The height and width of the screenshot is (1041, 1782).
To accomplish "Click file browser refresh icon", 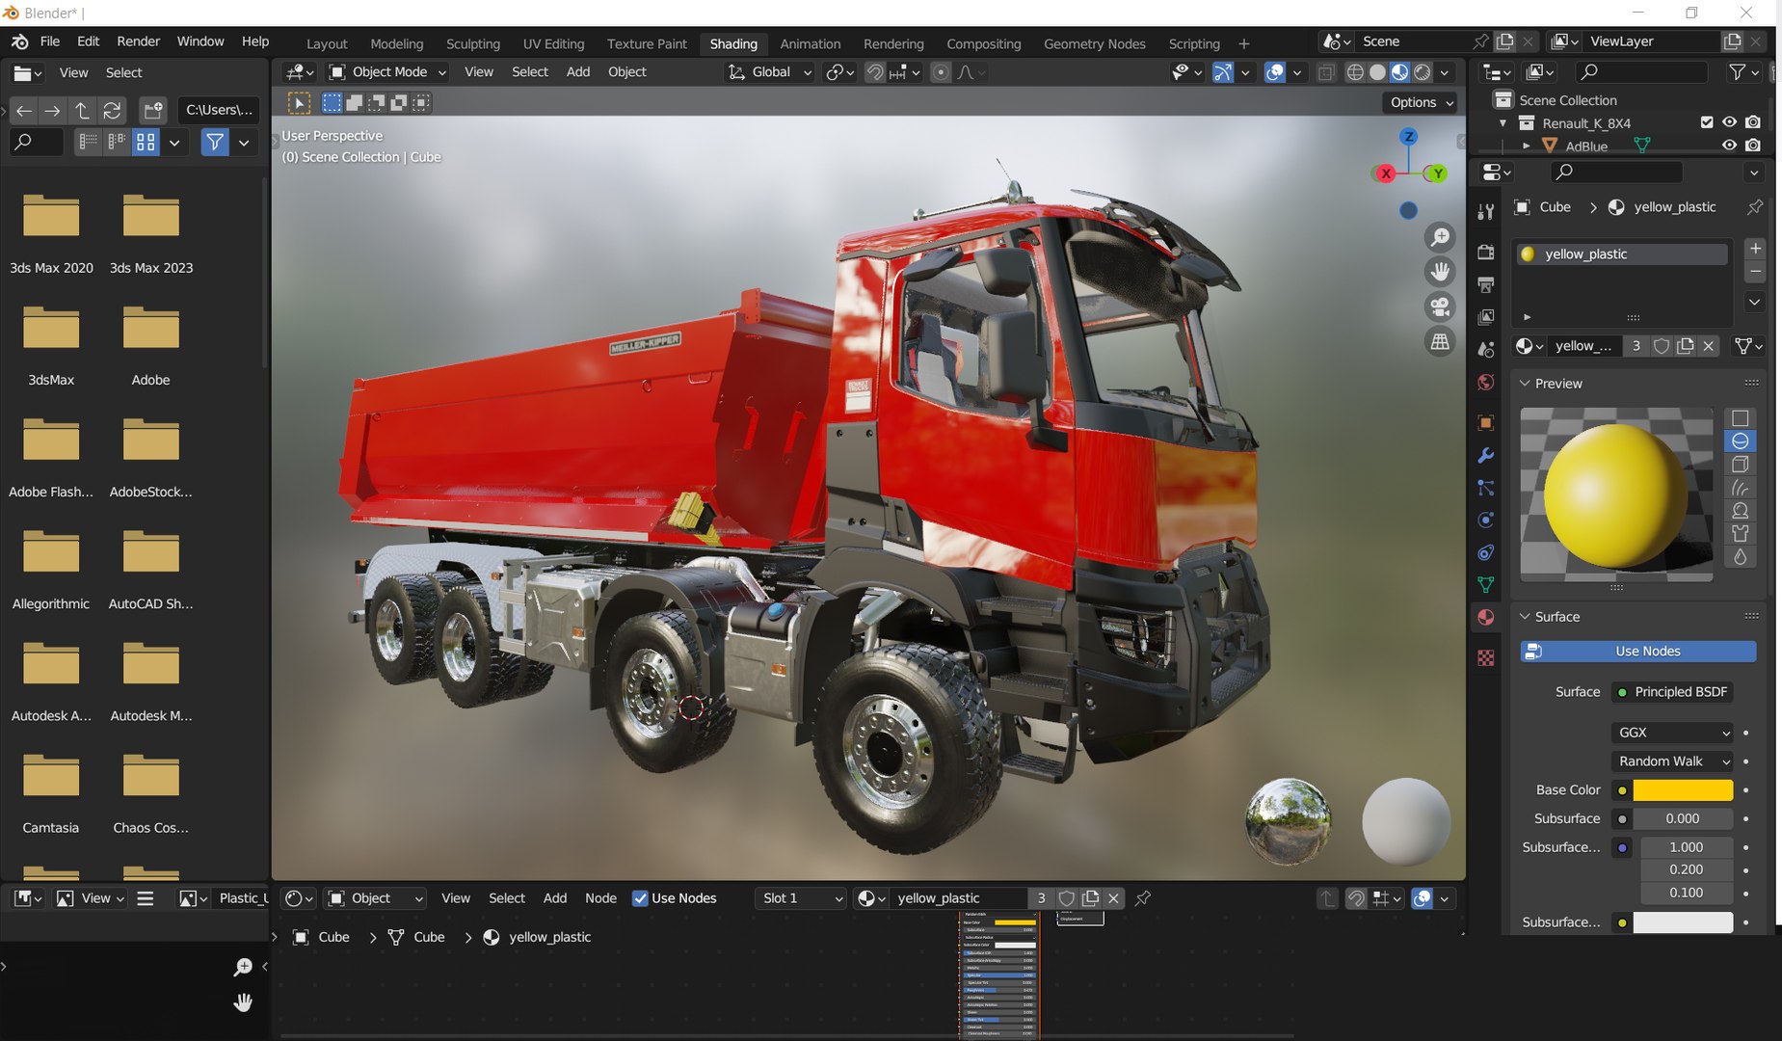I will (x=112, y=111).
